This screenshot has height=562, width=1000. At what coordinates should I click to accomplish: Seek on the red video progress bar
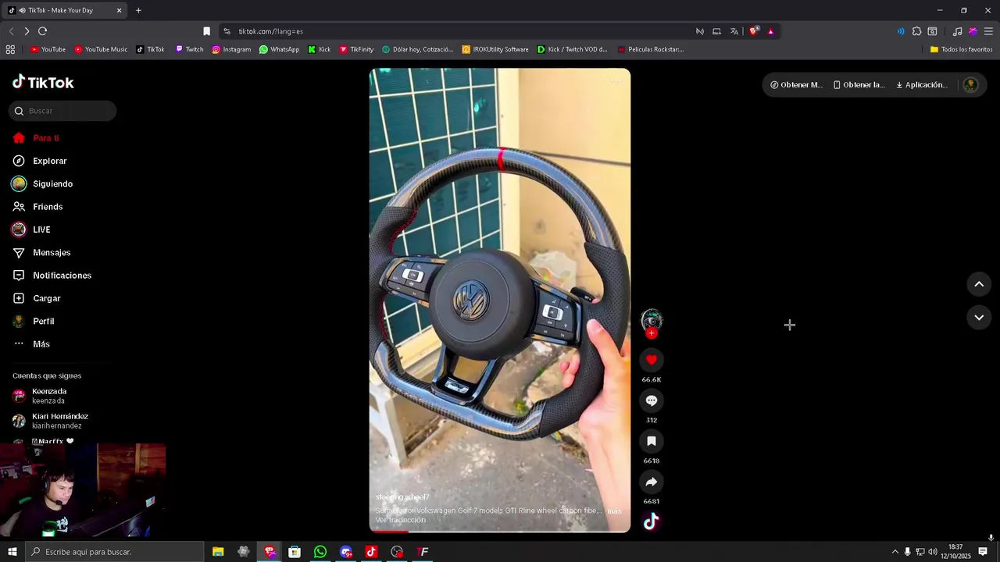(x=500, y=532)
